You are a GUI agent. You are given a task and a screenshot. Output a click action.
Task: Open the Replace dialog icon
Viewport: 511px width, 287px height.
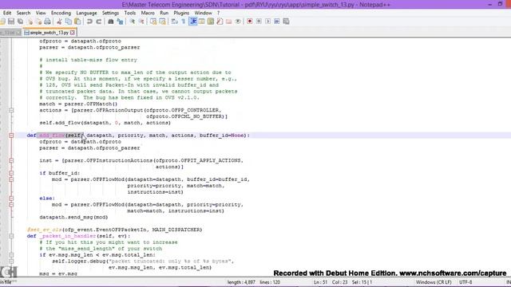pyautogui.click(x=120, y=22)
